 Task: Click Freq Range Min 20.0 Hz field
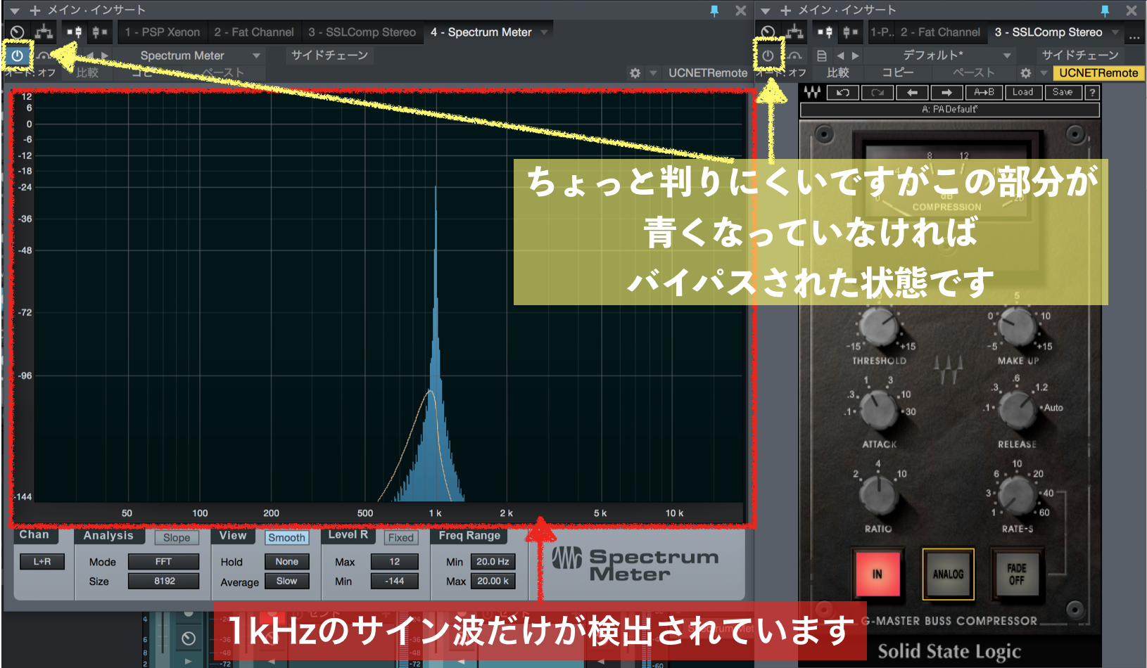point(493,562)
